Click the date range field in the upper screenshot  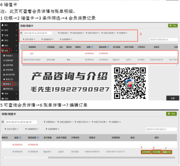[x=38, y=33]
